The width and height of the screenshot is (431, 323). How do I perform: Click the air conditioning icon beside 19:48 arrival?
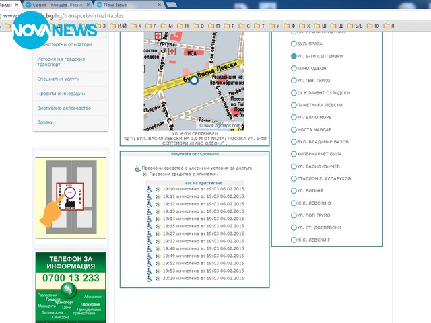[156, 248]
